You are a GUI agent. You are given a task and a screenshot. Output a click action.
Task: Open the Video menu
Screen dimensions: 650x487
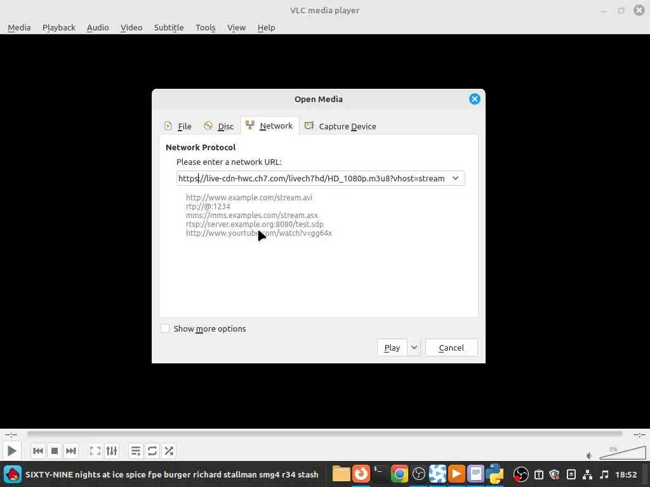click(131, 27)
